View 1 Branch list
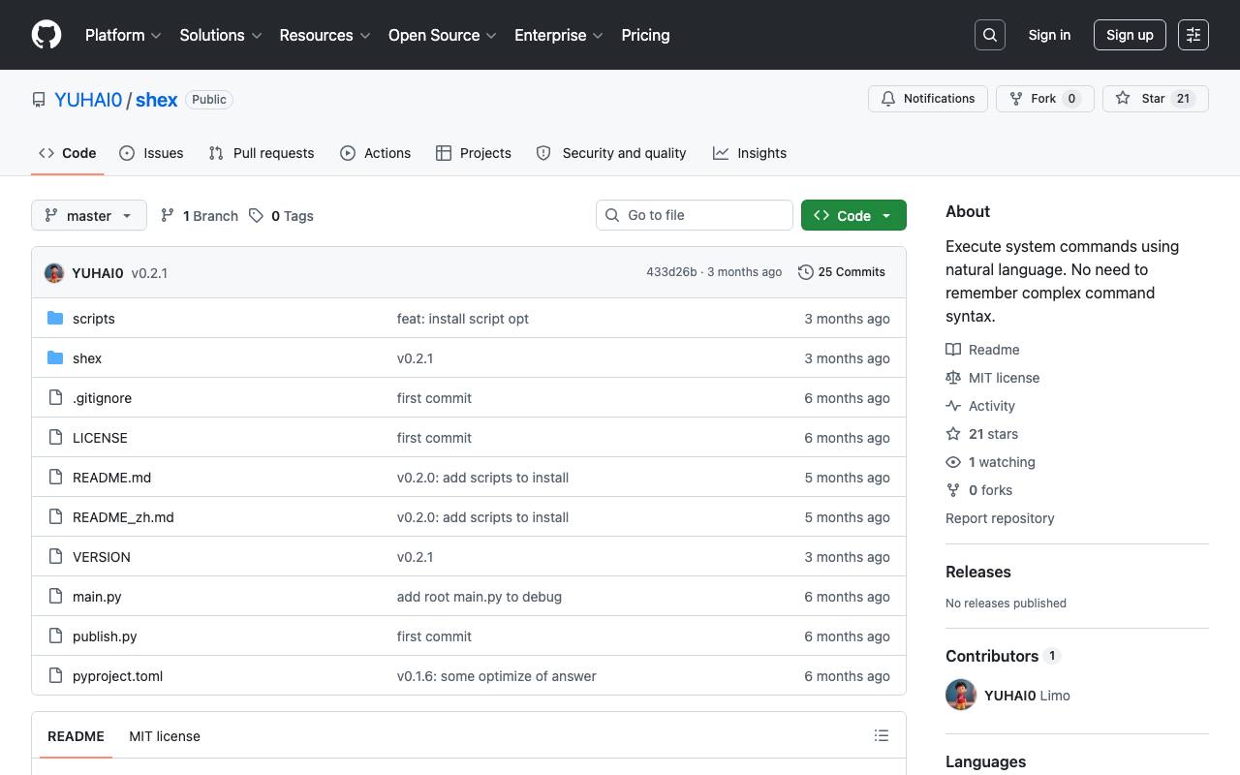Viewport: 1240px width, 775px height. [x=199, y=215]
